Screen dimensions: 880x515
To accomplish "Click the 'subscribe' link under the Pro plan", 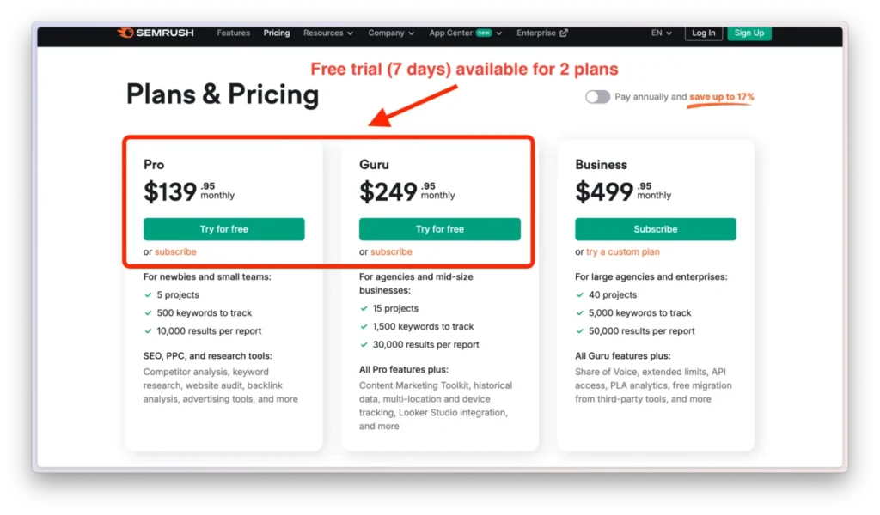I will coord(175,251).
